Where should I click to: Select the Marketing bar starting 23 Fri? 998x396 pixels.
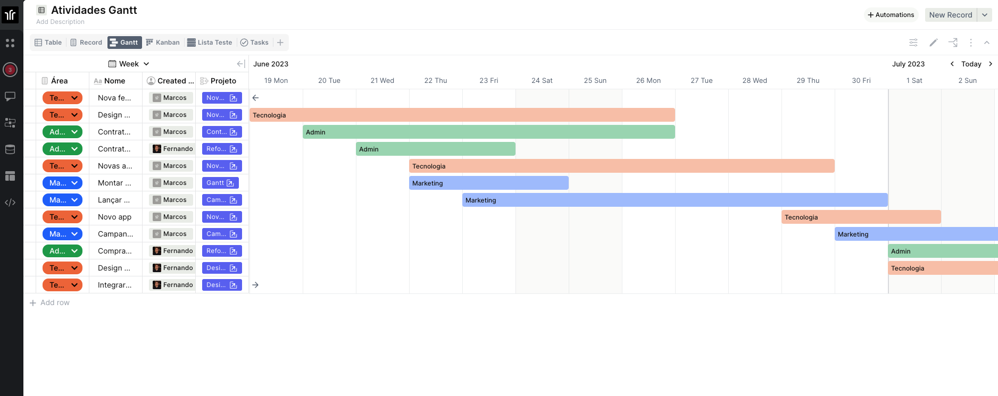[x=675, y=200]
